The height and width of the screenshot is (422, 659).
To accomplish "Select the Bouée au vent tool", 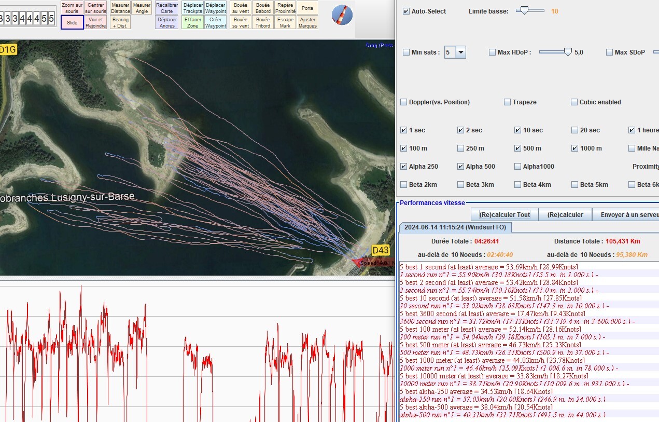I will point(241,8).
